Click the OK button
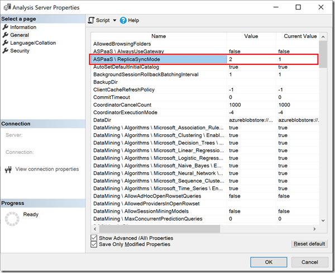This screenshot has height=273, width=335. tap(269, 262)
